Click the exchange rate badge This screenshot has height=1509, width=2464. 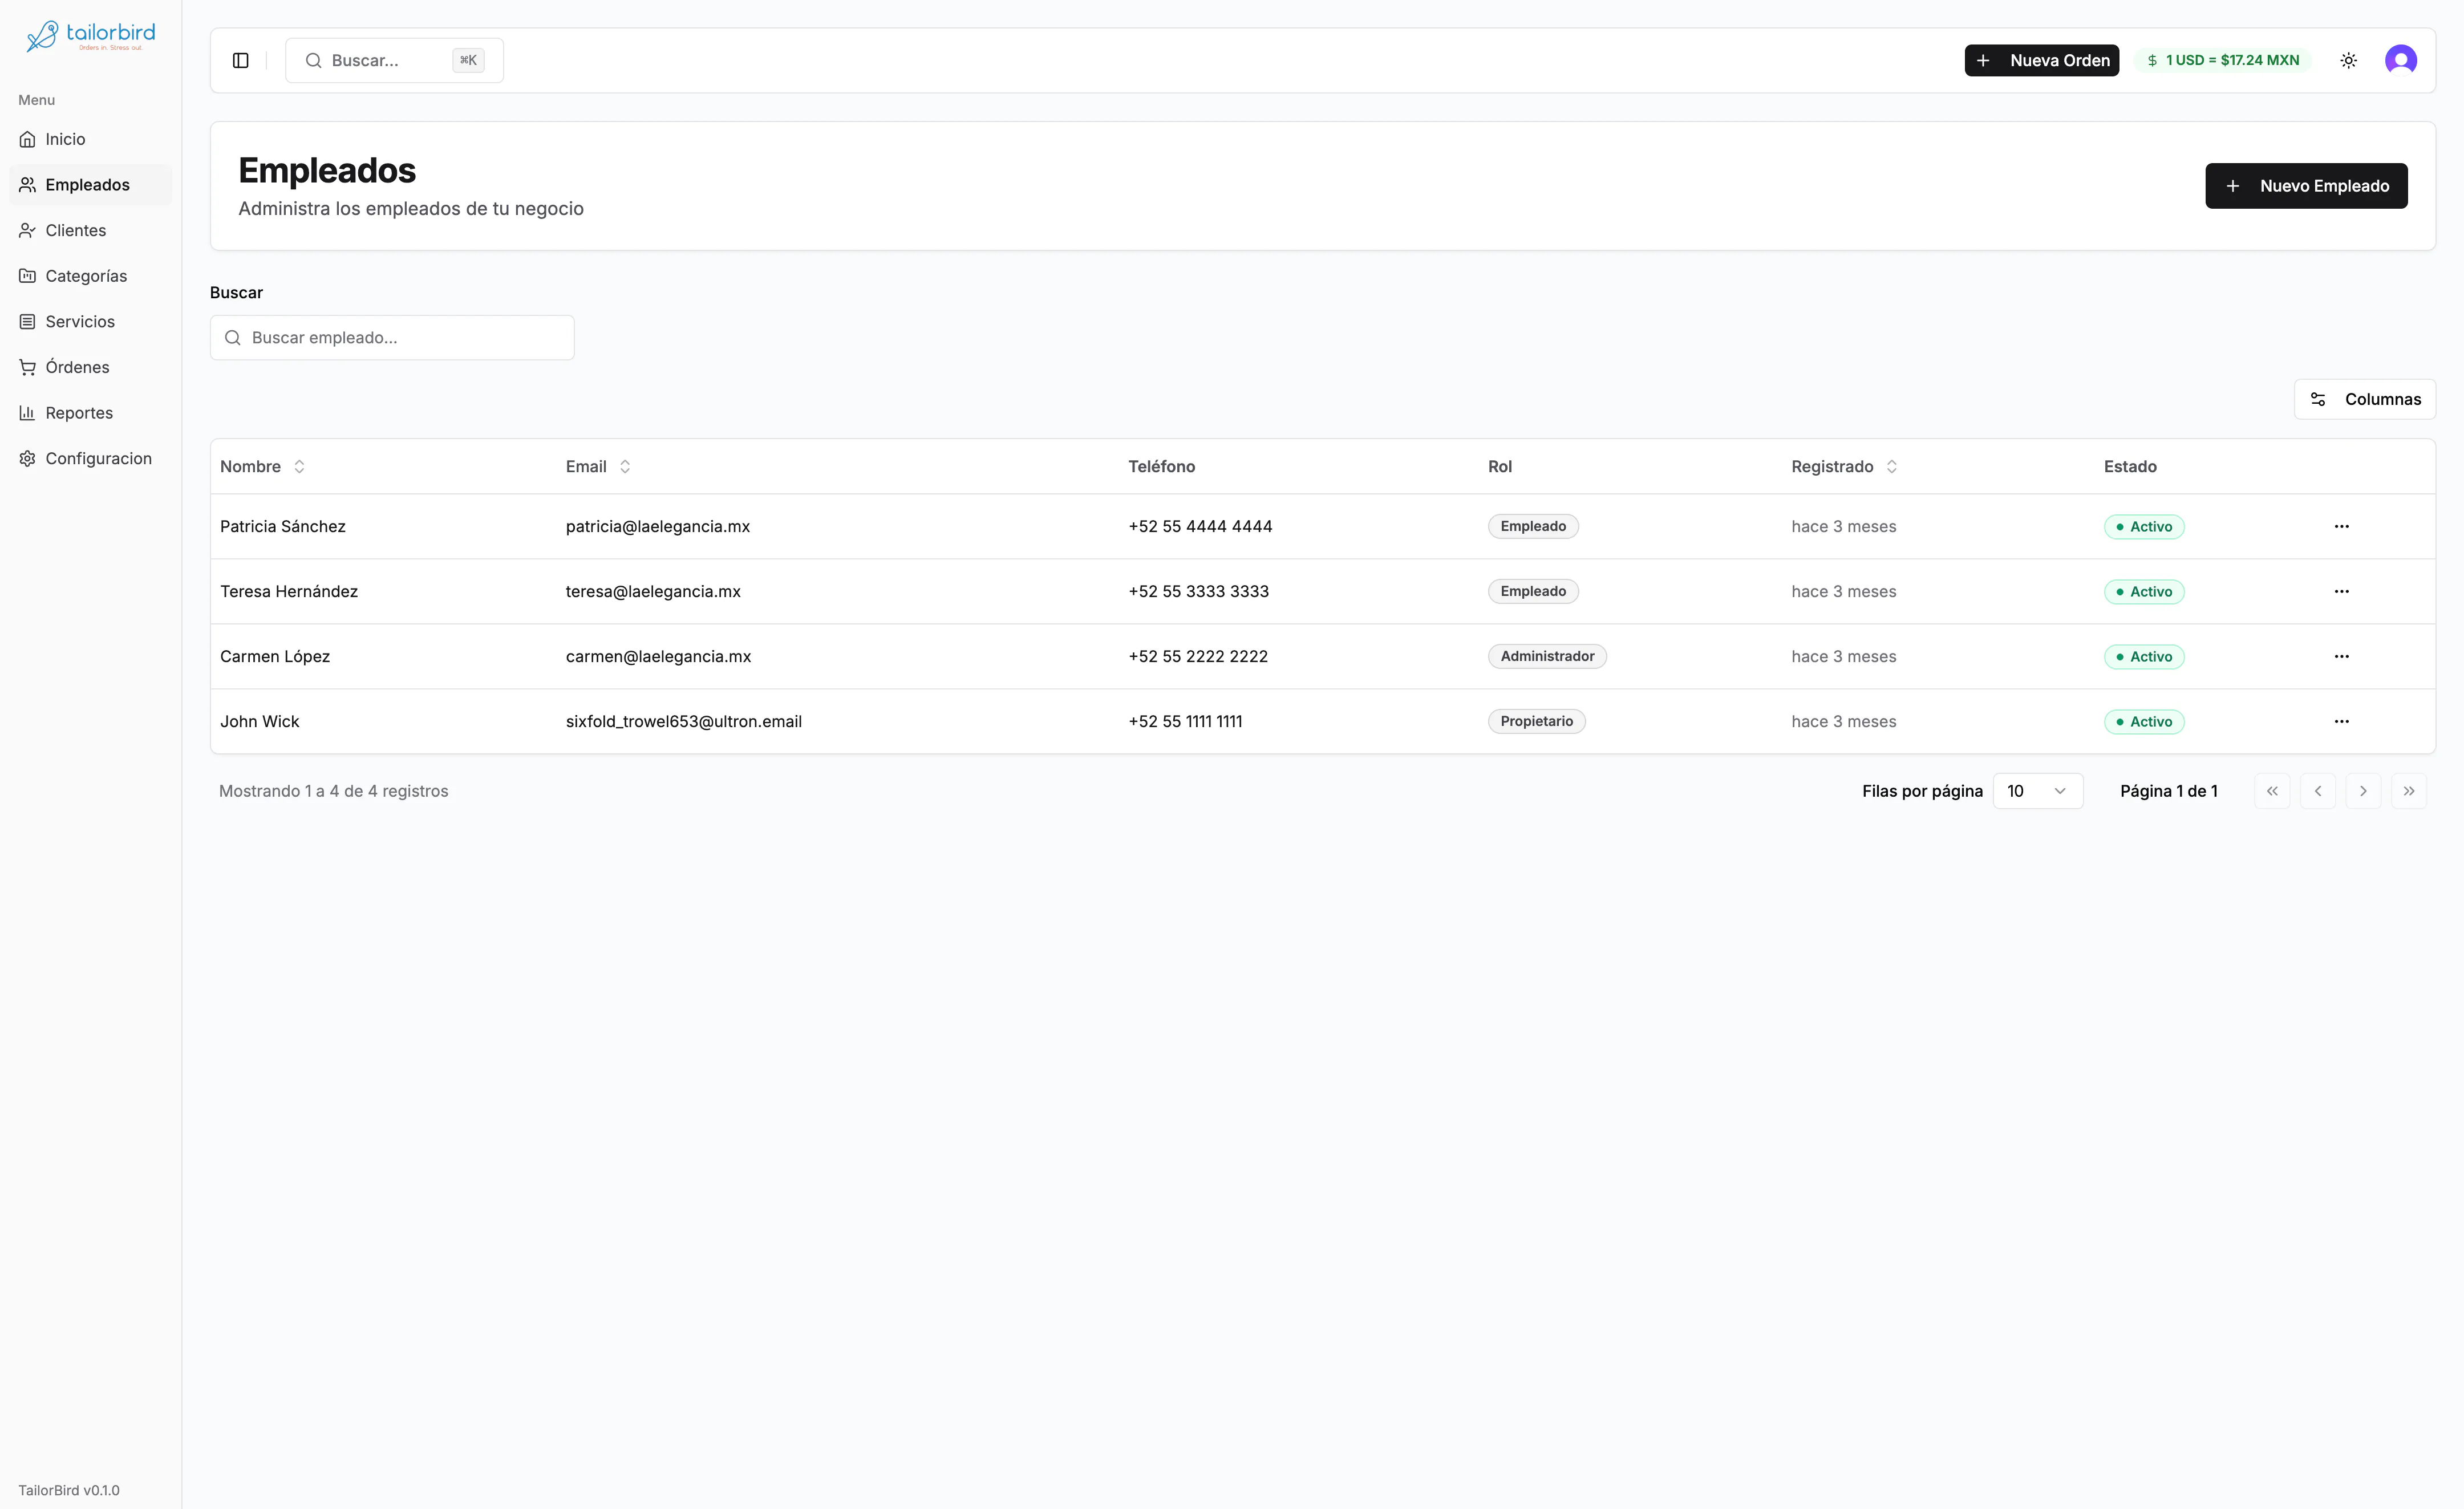coord(2222,61)
